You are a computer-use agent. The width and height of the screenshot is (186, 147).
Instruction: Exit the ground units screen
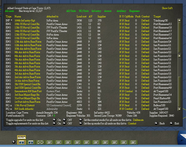pos(177,124)
